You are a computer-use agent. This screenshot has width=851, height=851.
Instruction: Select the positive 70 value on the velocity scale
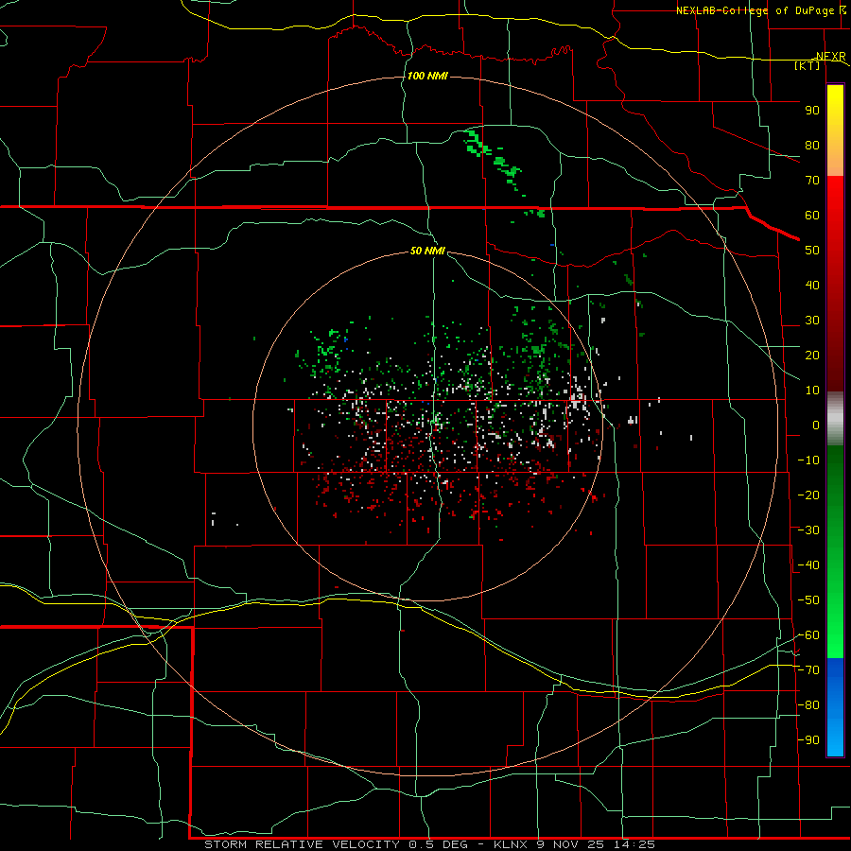(812, 181)
